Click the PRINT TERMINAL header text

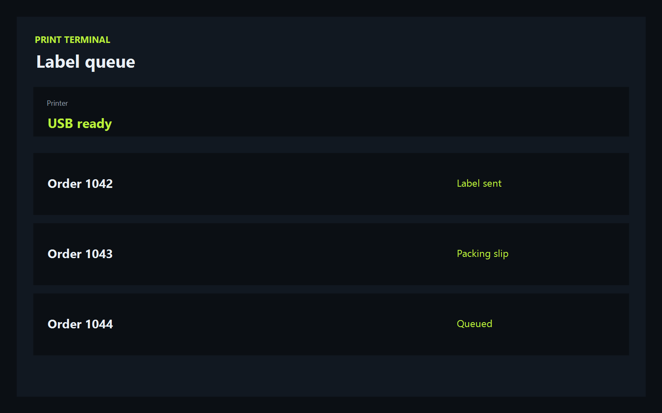pos(72,40)
